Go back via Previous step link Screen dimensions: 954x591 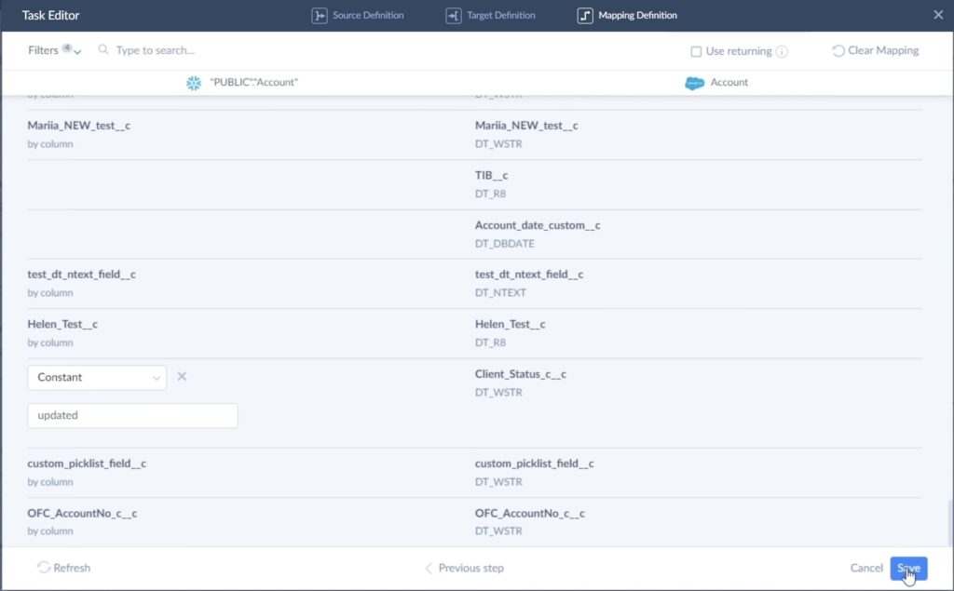[464, 568]
